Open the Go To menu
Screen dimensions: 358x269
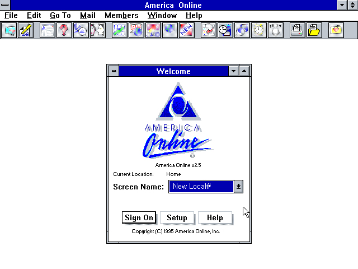pos(60,15)
